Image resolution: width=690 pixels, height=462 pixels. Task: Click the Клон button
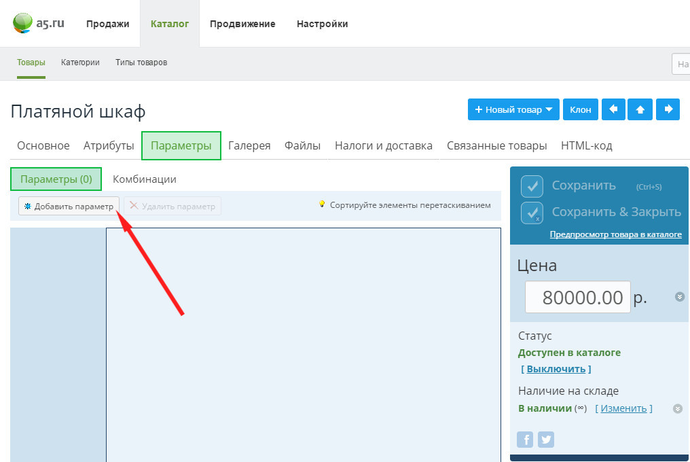click(x=581, y=109)
